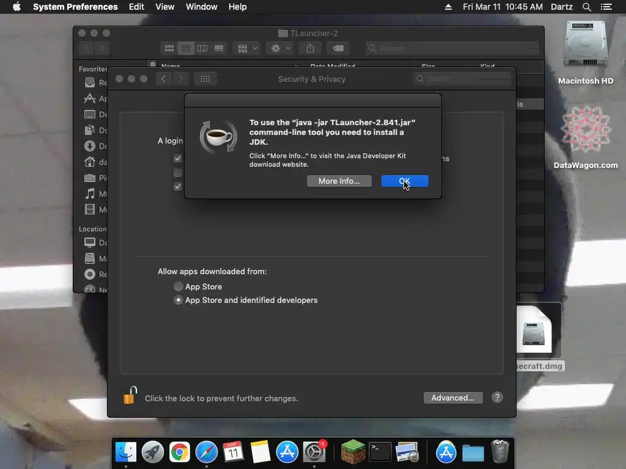The height and width of the screenshot is (469, 626).
Task: Open the Edit menu
Action: [x=136, y=7]
